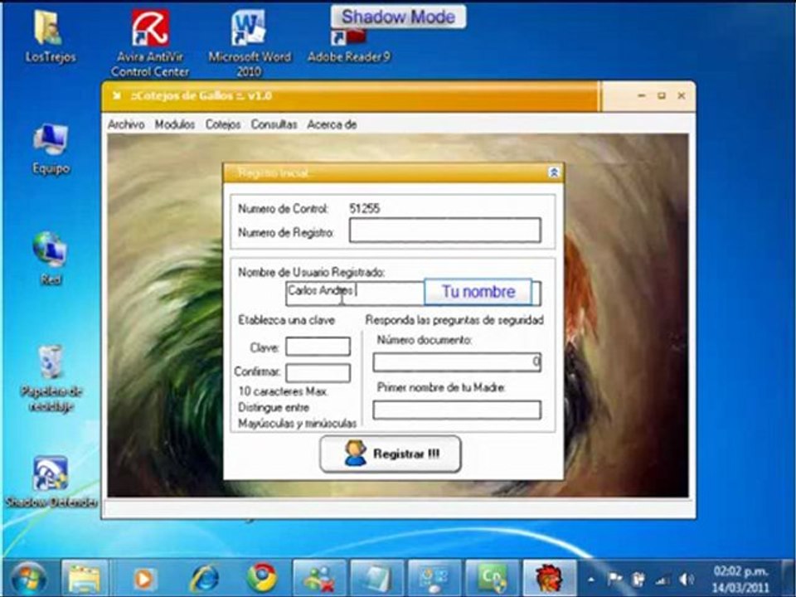796x597 pixels.
Task: Click the Windows Start orb
Action: coord(29,579)
